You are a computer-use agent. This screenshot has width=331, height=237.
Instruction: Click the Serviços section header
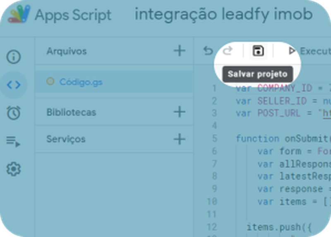(x=66, y=139)
